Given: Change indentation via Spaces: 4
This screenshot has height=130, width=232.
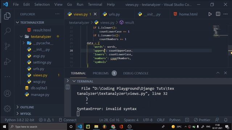Looking at the screenshot, I should [131, 120].
